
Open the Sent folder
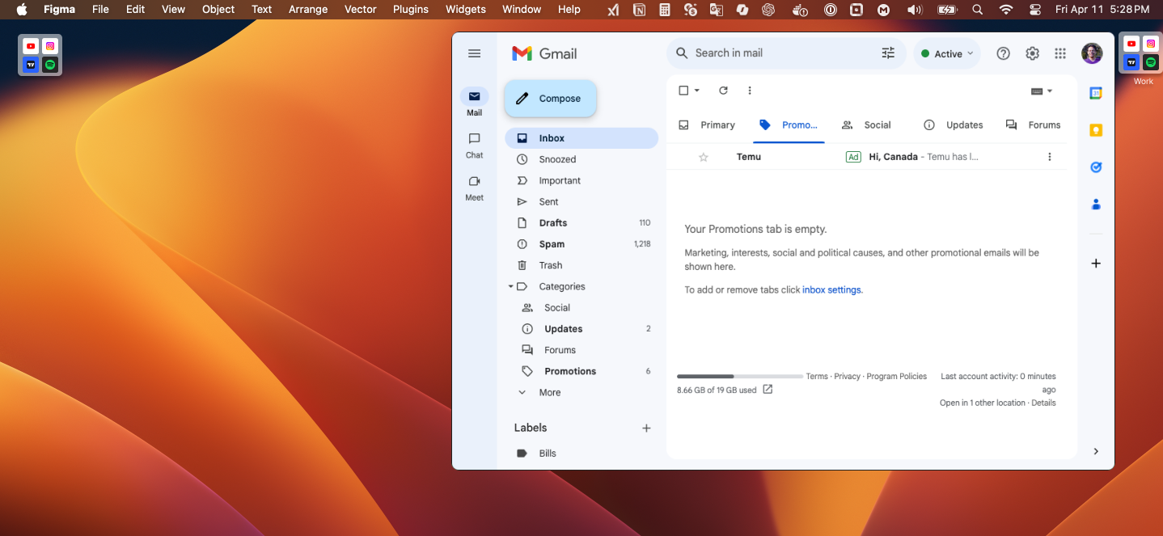[581, 201]
